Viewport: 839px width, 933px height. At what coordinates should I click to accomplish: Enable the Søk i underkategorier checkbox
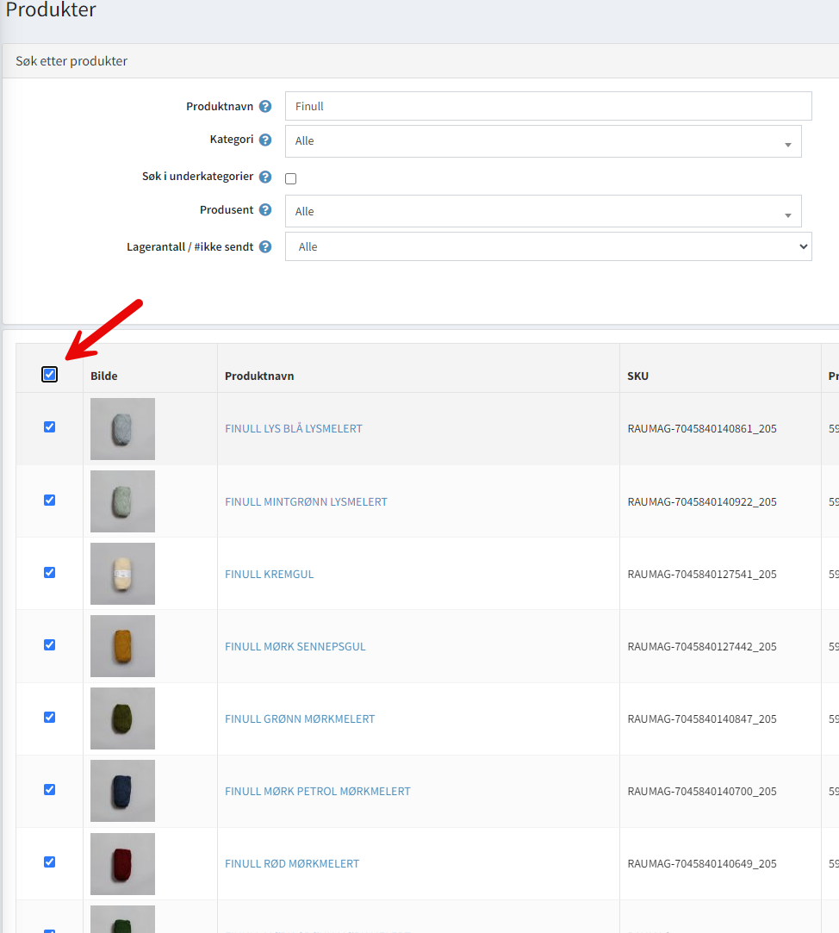(x=291, y=178)
